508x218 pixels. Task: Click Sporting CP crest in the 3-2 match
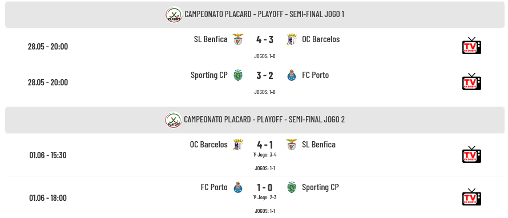pos(238,75)
